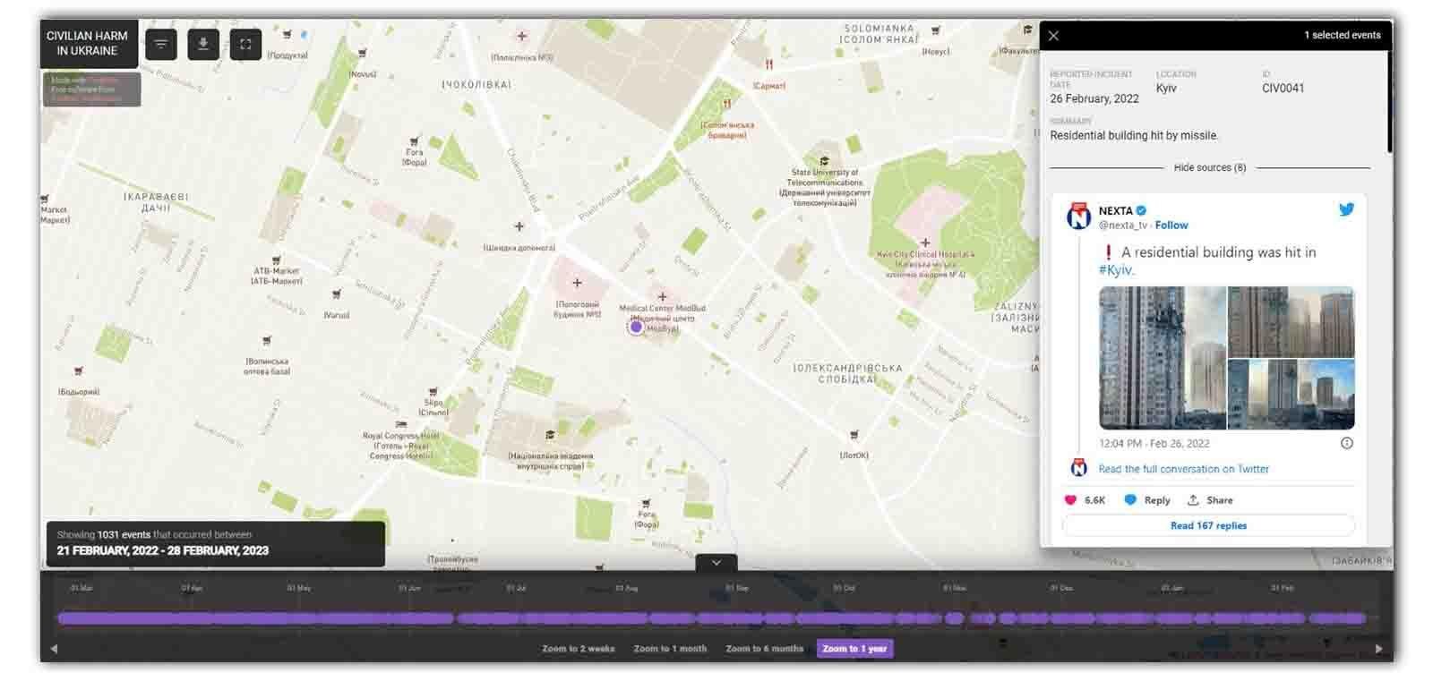1433x681 pixels.
Task: Hide sources (8) list
Action: (x=1209, y=167)
